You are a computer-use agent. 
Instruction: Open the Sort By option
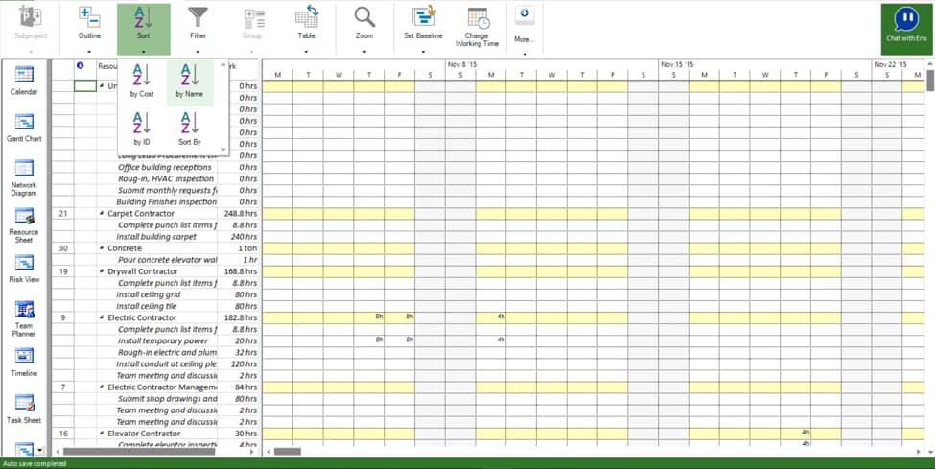tap(190, 129)
